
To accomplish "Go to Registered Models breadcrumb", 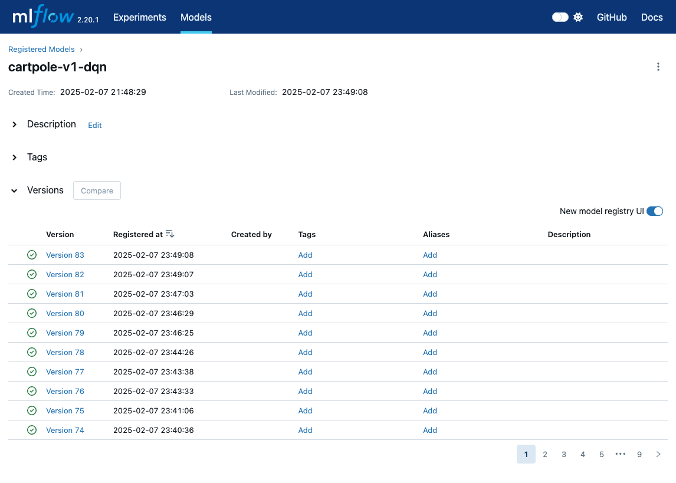I will pyautogui.click(x=41, y=49).
